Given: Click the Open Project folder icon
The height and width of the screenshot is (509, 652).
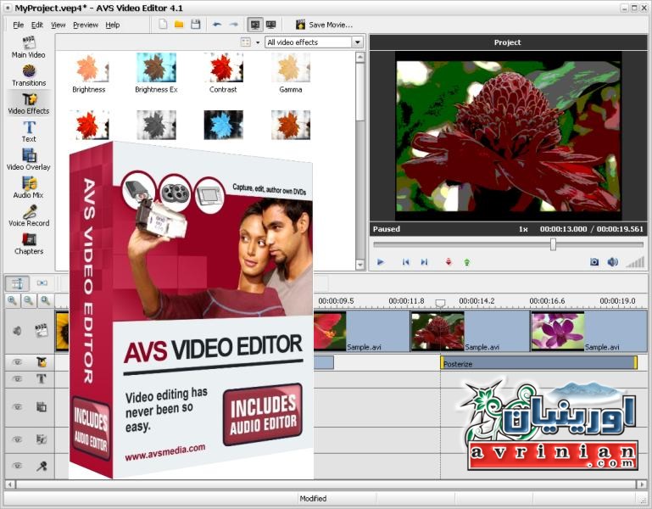Looking at the screenshot, I should point(179,25).
